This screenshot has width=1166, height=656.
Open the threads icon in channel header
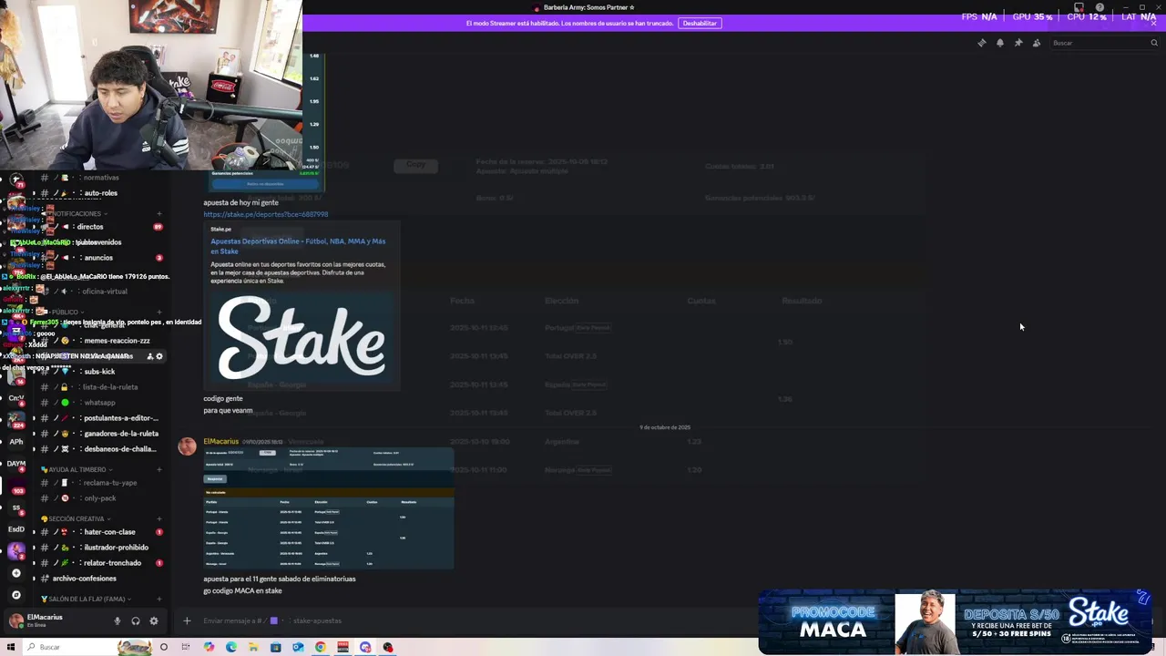click(x=981, y=43)
